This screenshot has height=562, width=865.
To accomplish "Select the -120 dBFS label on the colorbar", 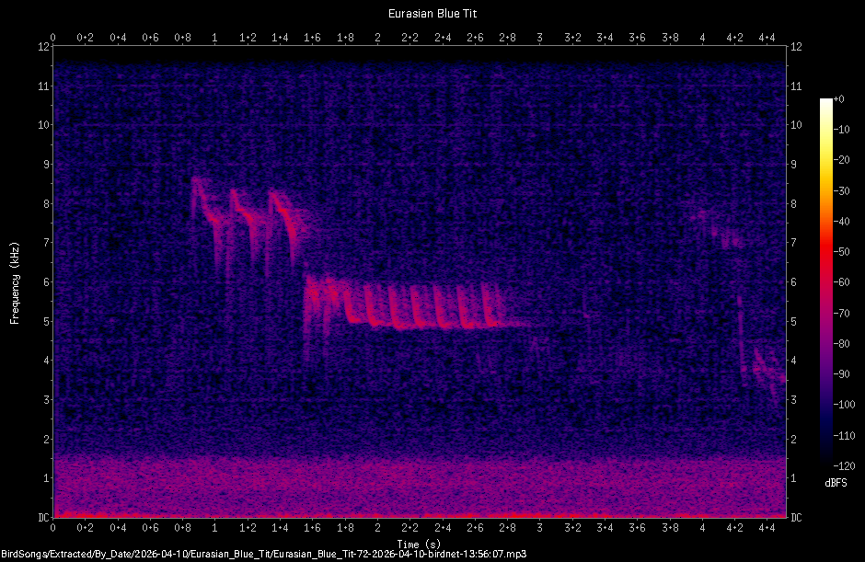I will tap(846, 465).
